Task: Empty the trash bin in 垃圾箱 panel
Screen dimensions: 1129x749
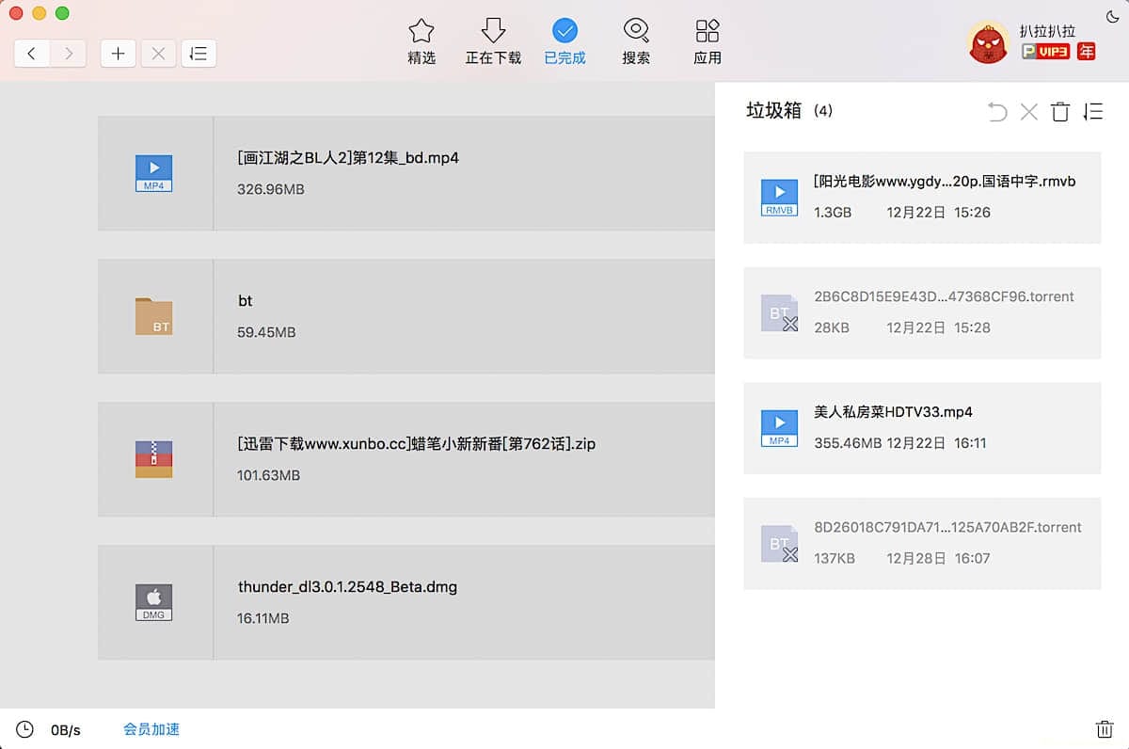Action: (1060, 112)
